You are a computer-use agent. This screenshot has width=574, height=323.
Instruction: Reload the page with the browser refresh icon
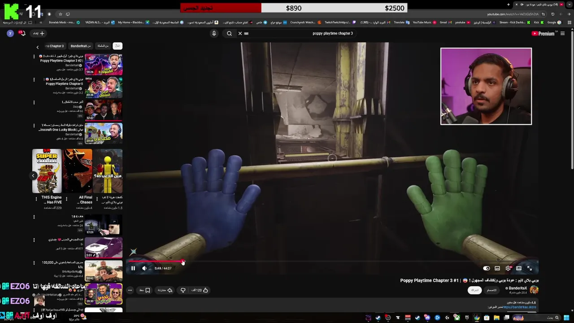552,14
